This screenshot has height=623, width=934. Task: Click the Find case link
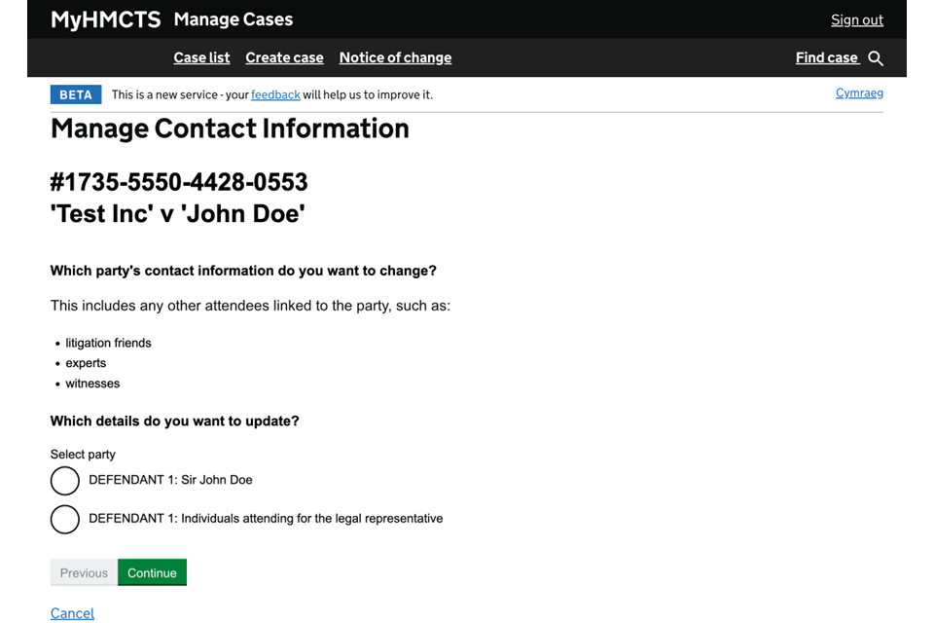826,57
